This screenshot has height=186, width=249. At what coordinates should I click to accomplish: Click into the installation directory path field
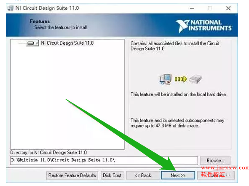[104, 160]
